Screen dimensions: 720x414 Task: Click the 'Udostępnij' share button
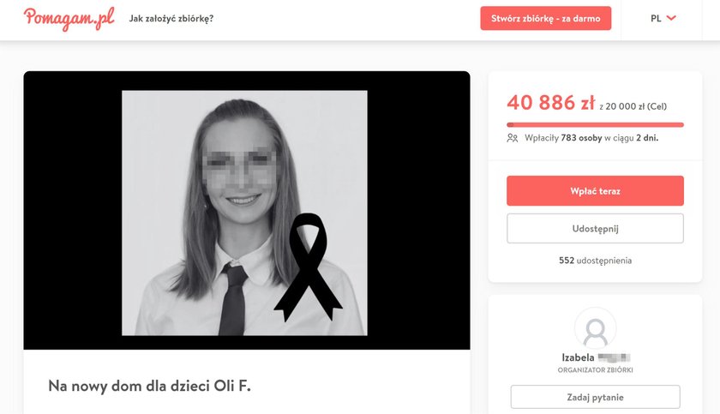click(x=595, y=229)
